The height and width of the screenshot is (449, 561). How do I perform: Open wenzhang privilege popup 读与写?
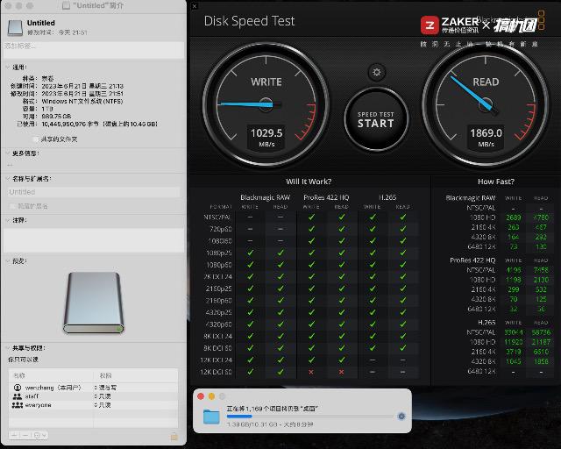(x=105, y=388)
